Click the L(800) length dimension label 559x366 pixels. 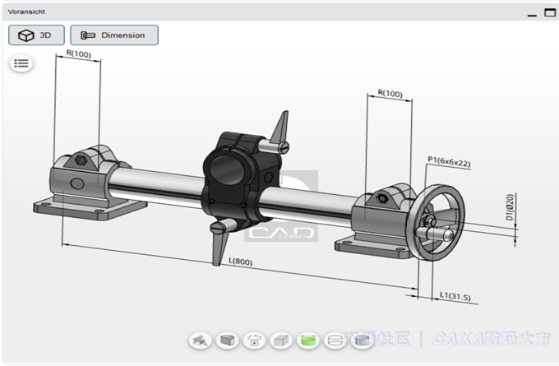click(x=239, y=262)
